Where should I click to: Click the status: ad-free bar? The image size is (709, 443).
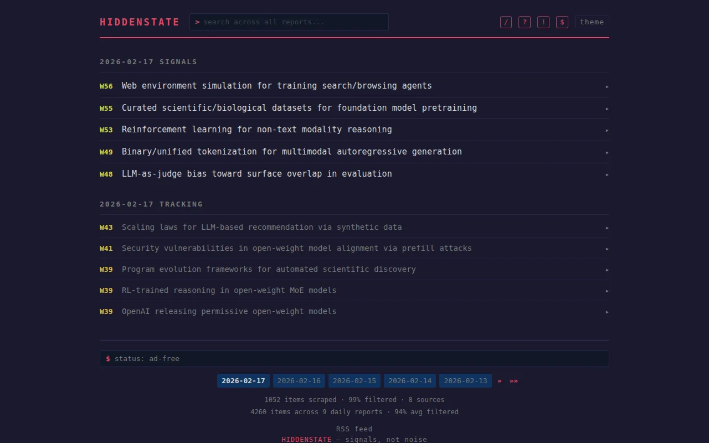(x=354, y=358)
